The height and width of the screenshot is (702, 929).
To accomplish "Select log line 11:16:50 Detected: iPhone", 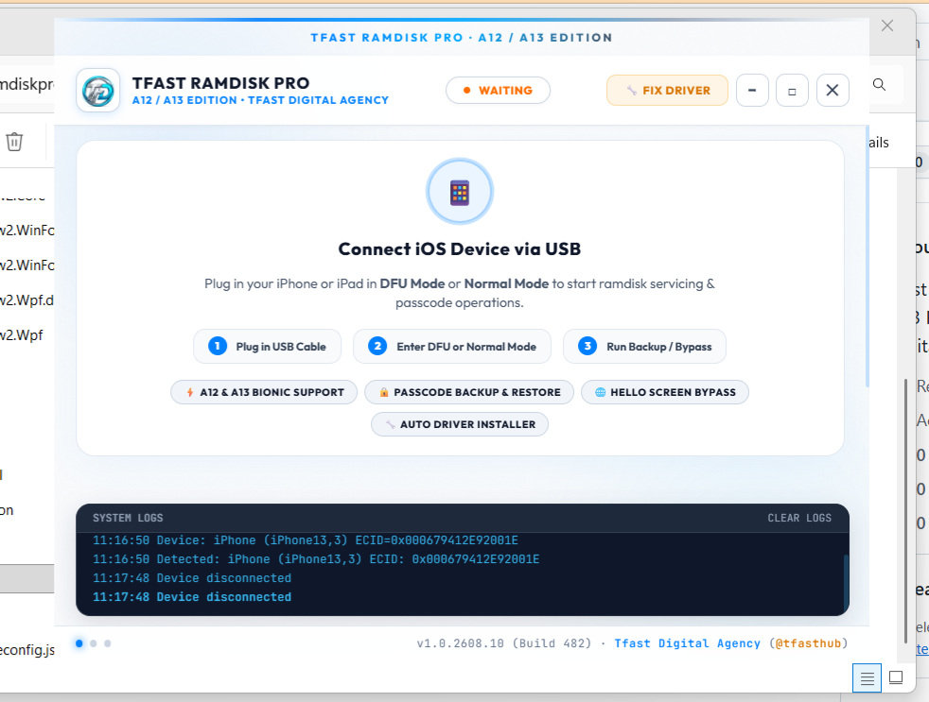I will tap(316, 559).
